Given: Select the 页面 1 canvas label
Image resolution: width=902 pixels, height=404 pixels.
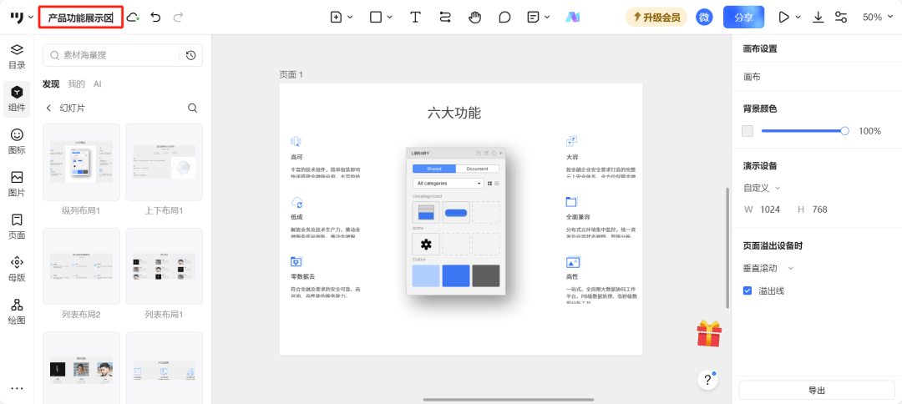Looking at the screenshot, I should (x=291, y=75).
